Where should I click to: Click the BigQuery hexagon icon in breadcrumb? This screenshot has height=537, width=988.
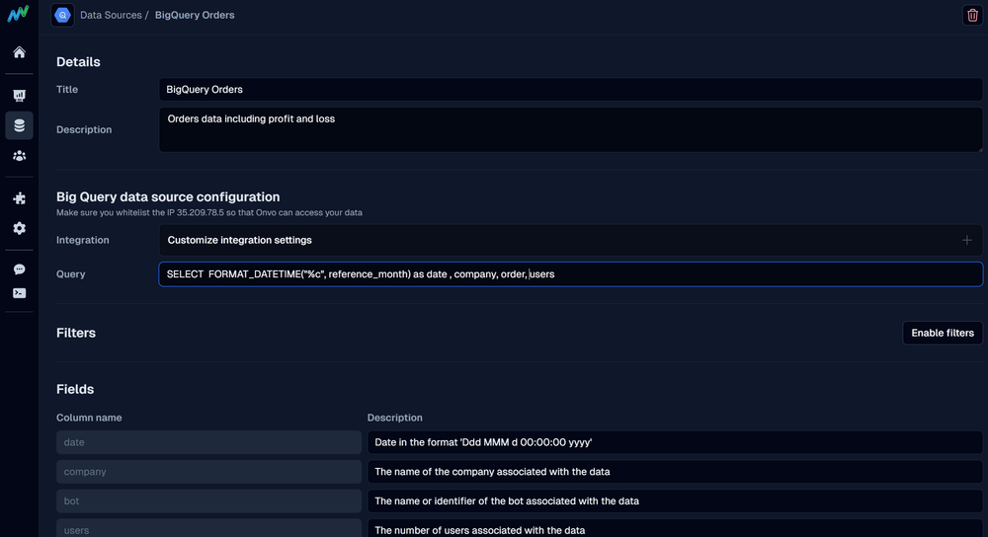click(x=62, y=16)
